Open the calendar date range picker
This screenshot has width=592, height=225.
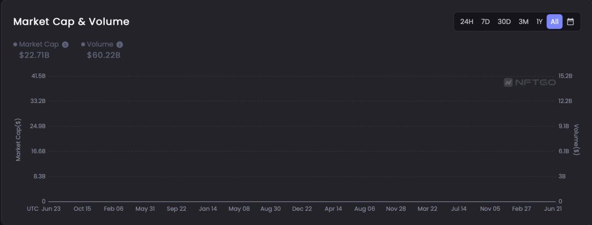click(x=571, y=22)
